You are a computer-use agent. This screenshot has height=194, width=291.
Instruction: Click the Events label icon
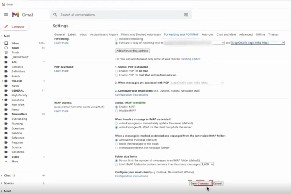coord(6,76)
